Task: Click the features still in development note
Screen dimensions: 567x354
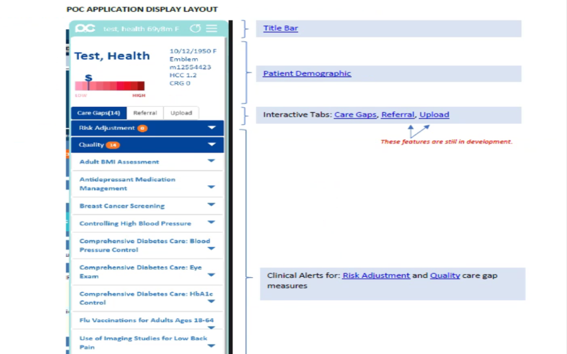Action: click(x=447, y=142)
